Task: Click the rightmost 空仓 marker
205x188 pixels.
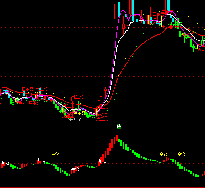Action: tap(181, 154)
